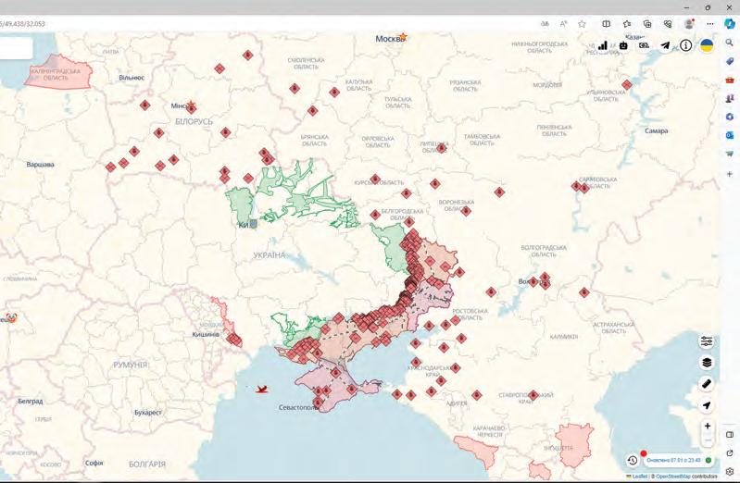Open the sidebar red toolbox icon
Viewport: 740px width, 483px height.
coord(730,80)
